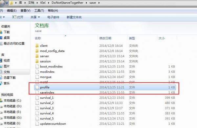Screen dimensions: 197x128
Task: Expand arrow after DoNotStarveTogether in address bar
Action: pyautogui.click(x=86, y=3)
